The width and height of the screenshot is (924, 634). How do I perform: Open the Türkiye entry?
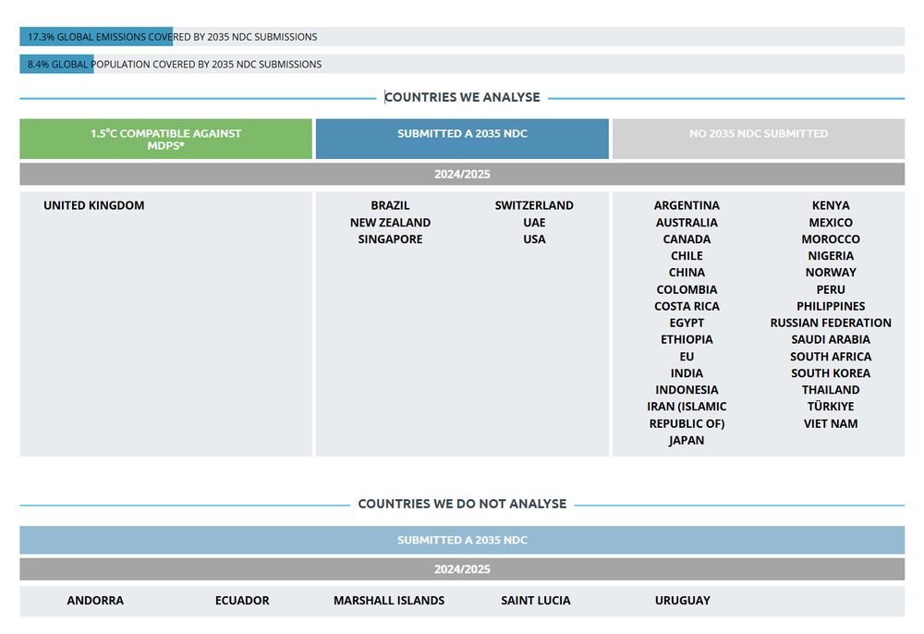pos(831,406)
